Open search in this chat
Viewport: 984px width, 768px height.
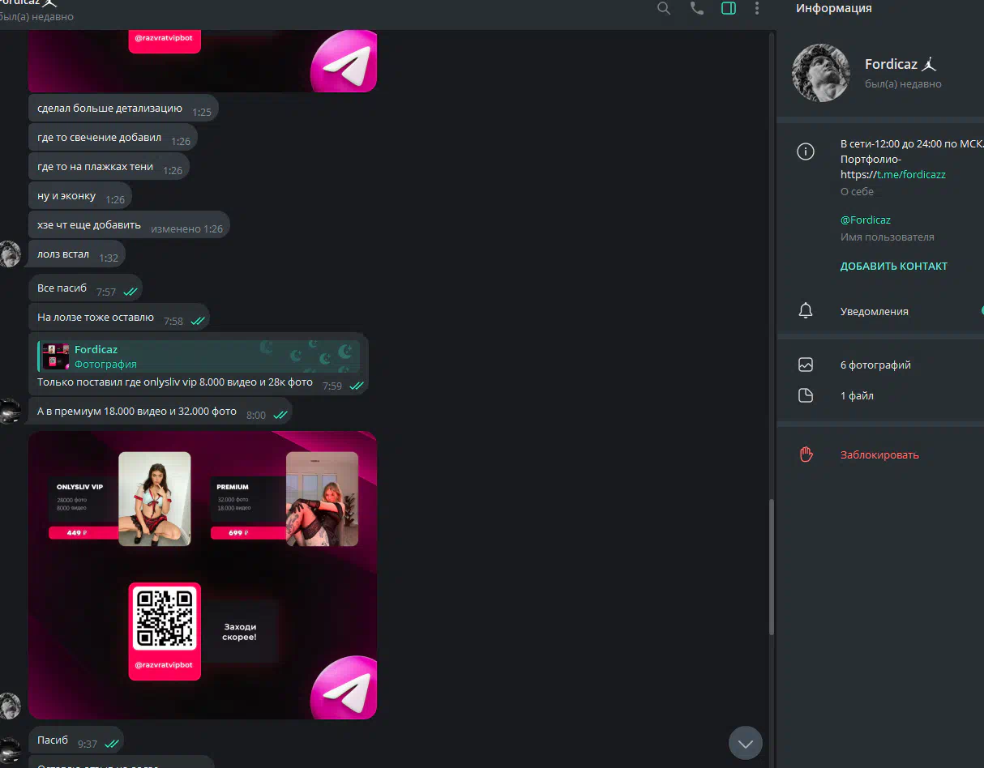click(664, 8)
